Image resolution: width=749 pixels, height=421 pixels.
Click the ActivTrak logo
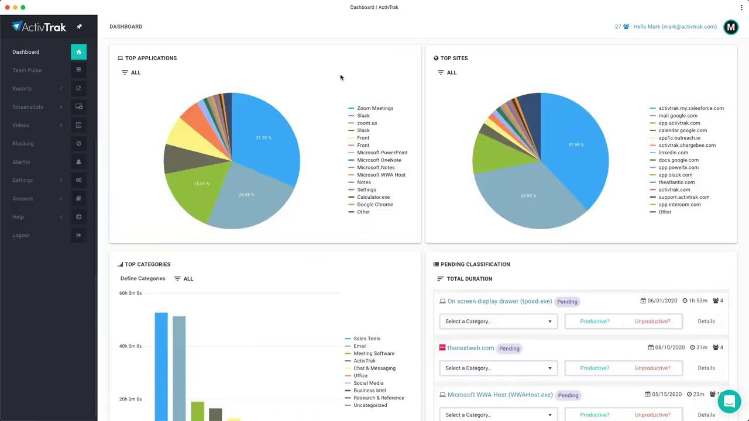pos(39,26)
